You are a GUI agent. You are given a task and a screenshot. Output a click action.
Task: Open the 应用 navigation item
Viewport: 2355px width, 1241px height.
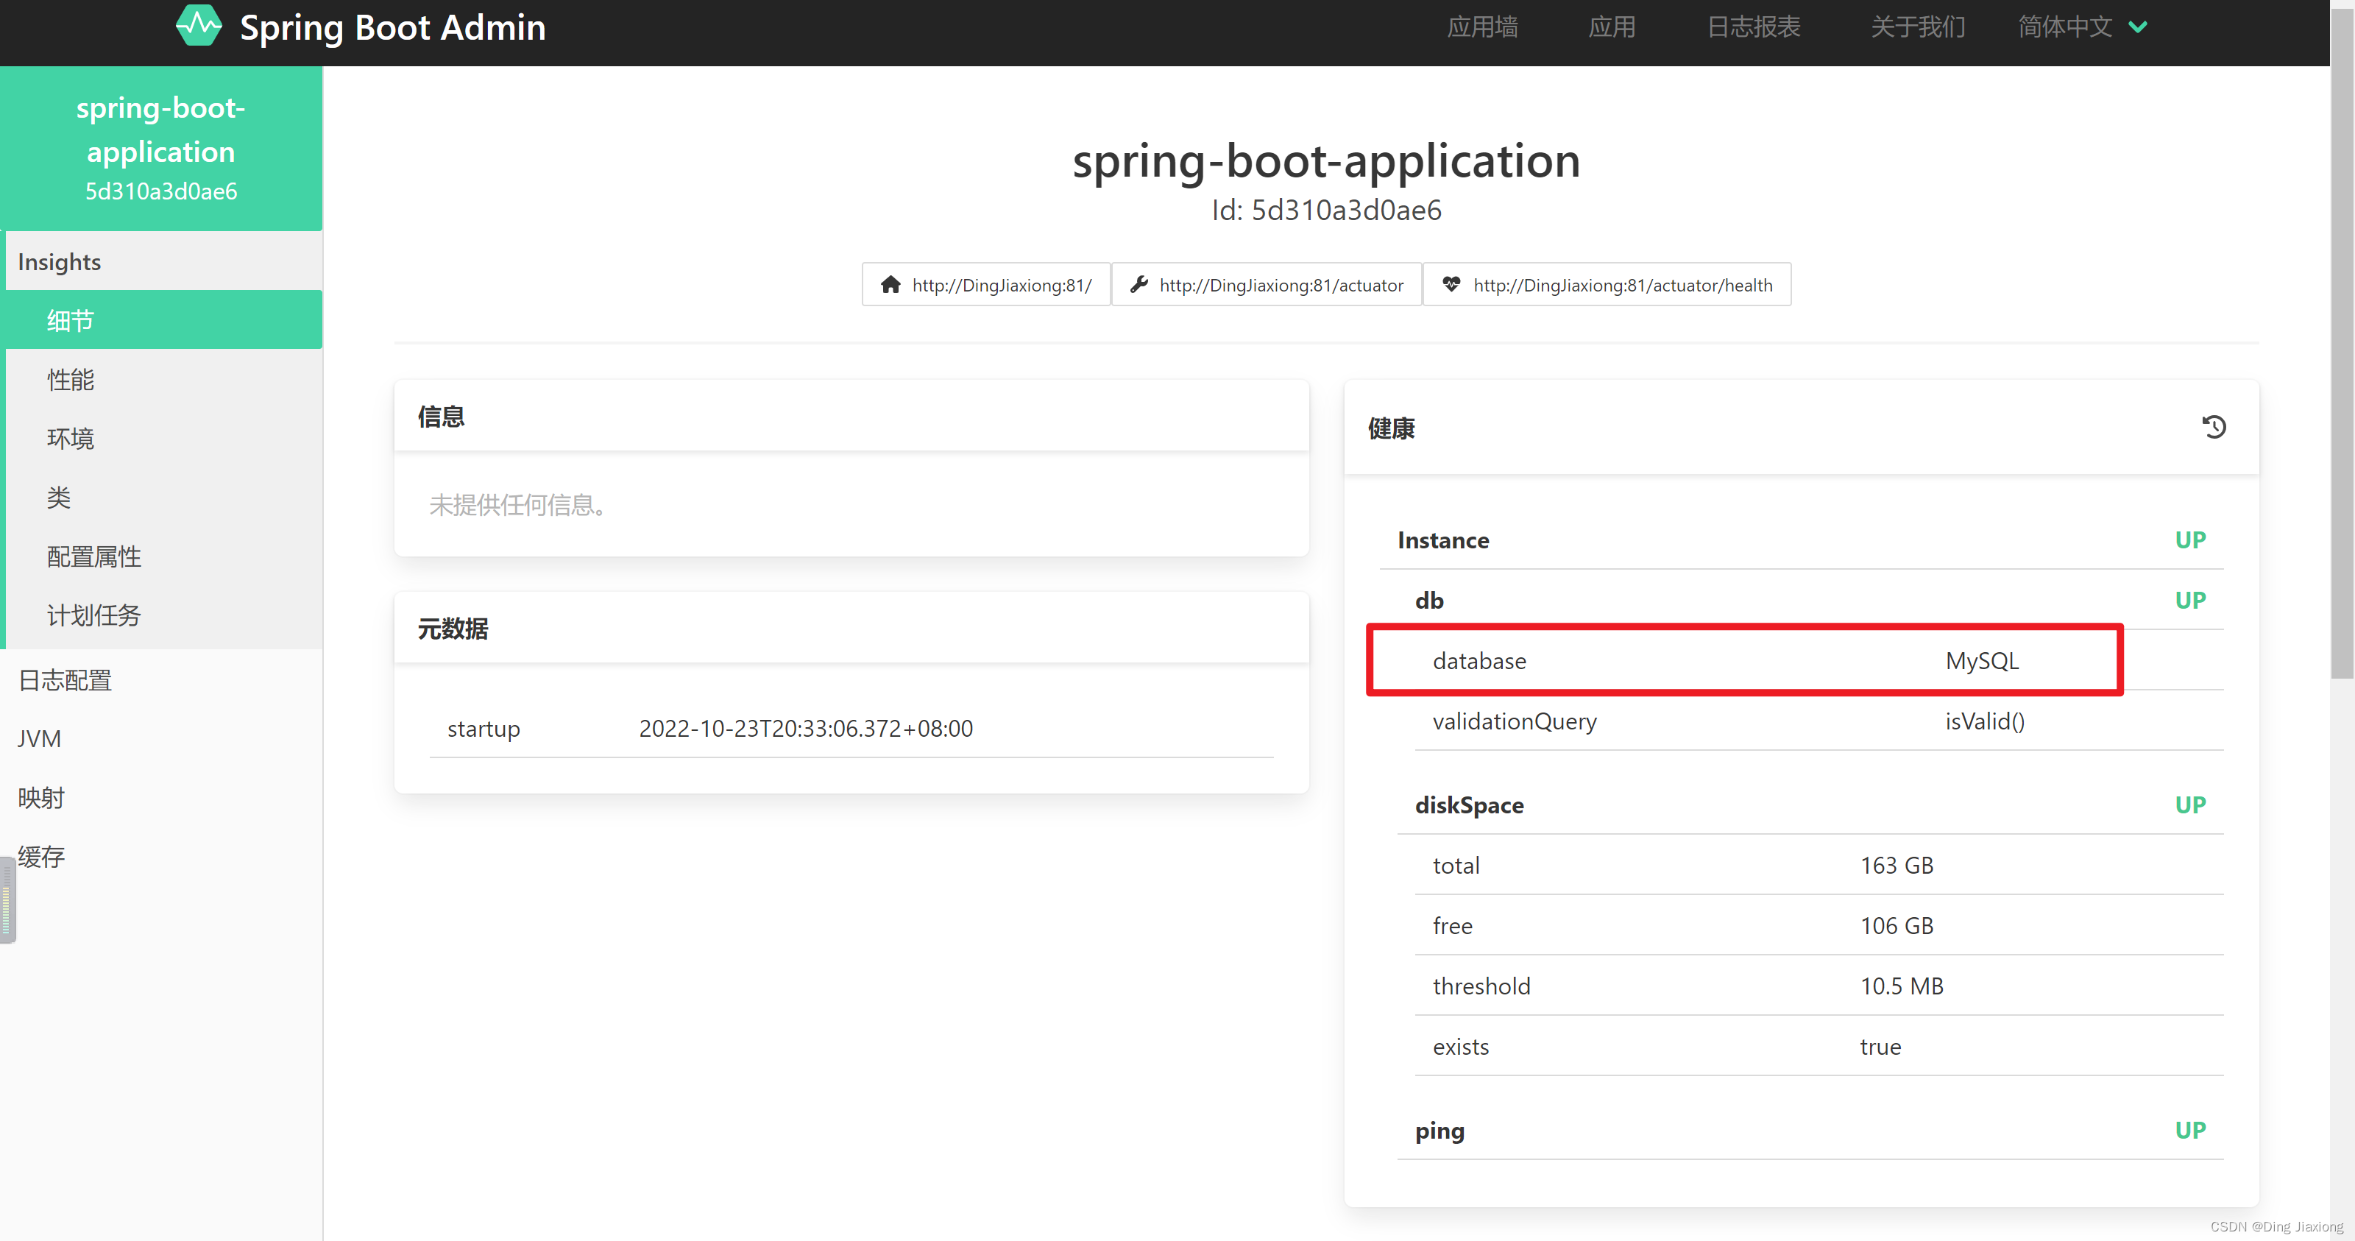point(1612,27)
